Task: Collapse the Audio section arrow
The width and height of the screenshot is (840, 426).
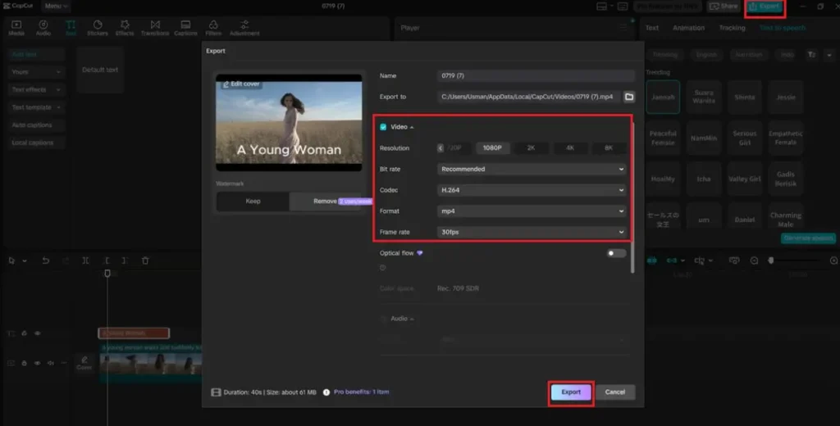Action: tap(412, 319)
